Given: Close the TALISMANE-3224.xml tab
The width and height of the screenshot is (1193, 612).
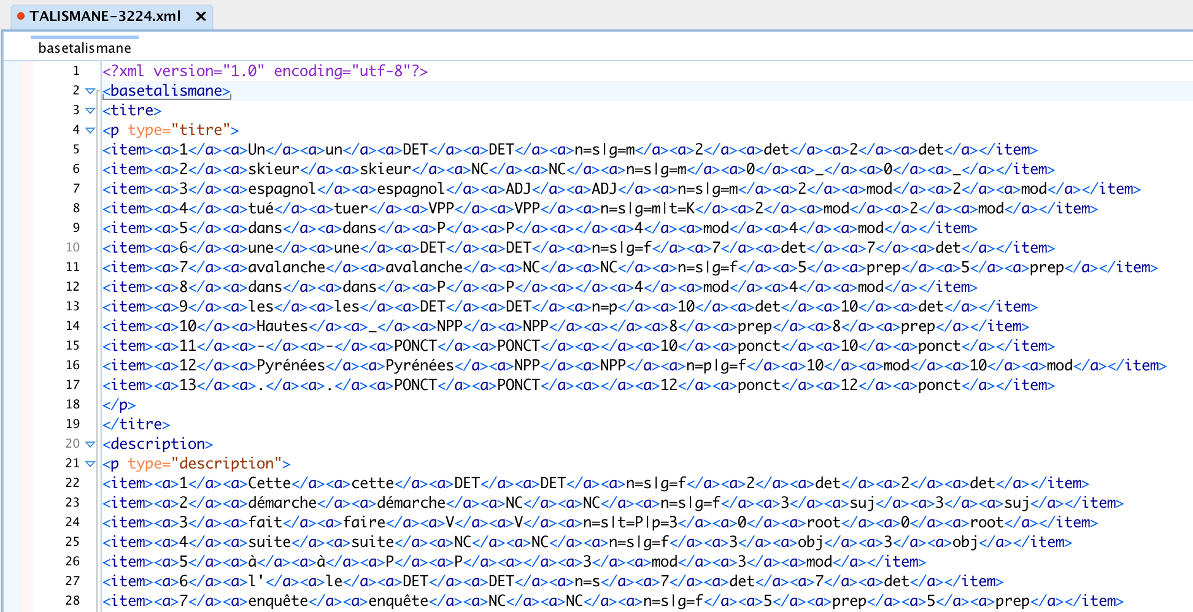Looking at the screenshot, I should [x=201, y=17].
